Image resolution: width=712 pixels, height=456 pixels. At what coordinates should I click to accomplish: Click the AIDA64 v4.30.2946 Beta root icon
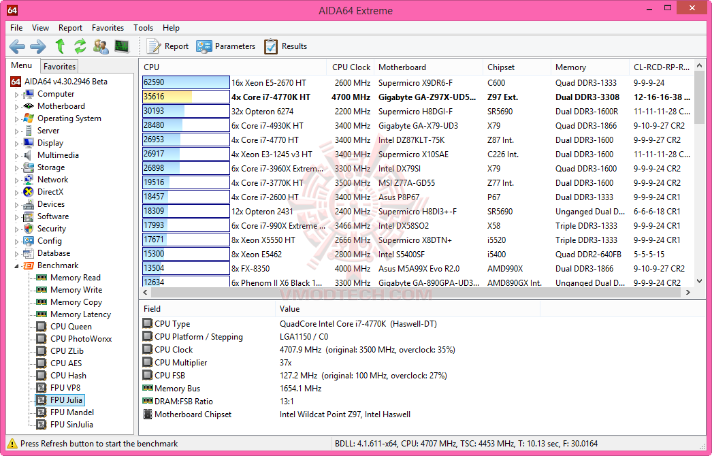[x=16, y=82]
